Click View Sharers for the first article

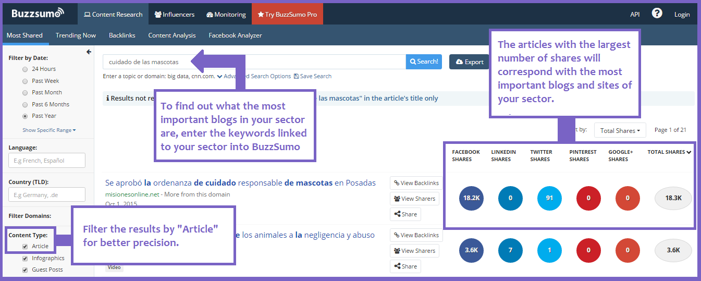pyautogui.click(x=414, y=199)
